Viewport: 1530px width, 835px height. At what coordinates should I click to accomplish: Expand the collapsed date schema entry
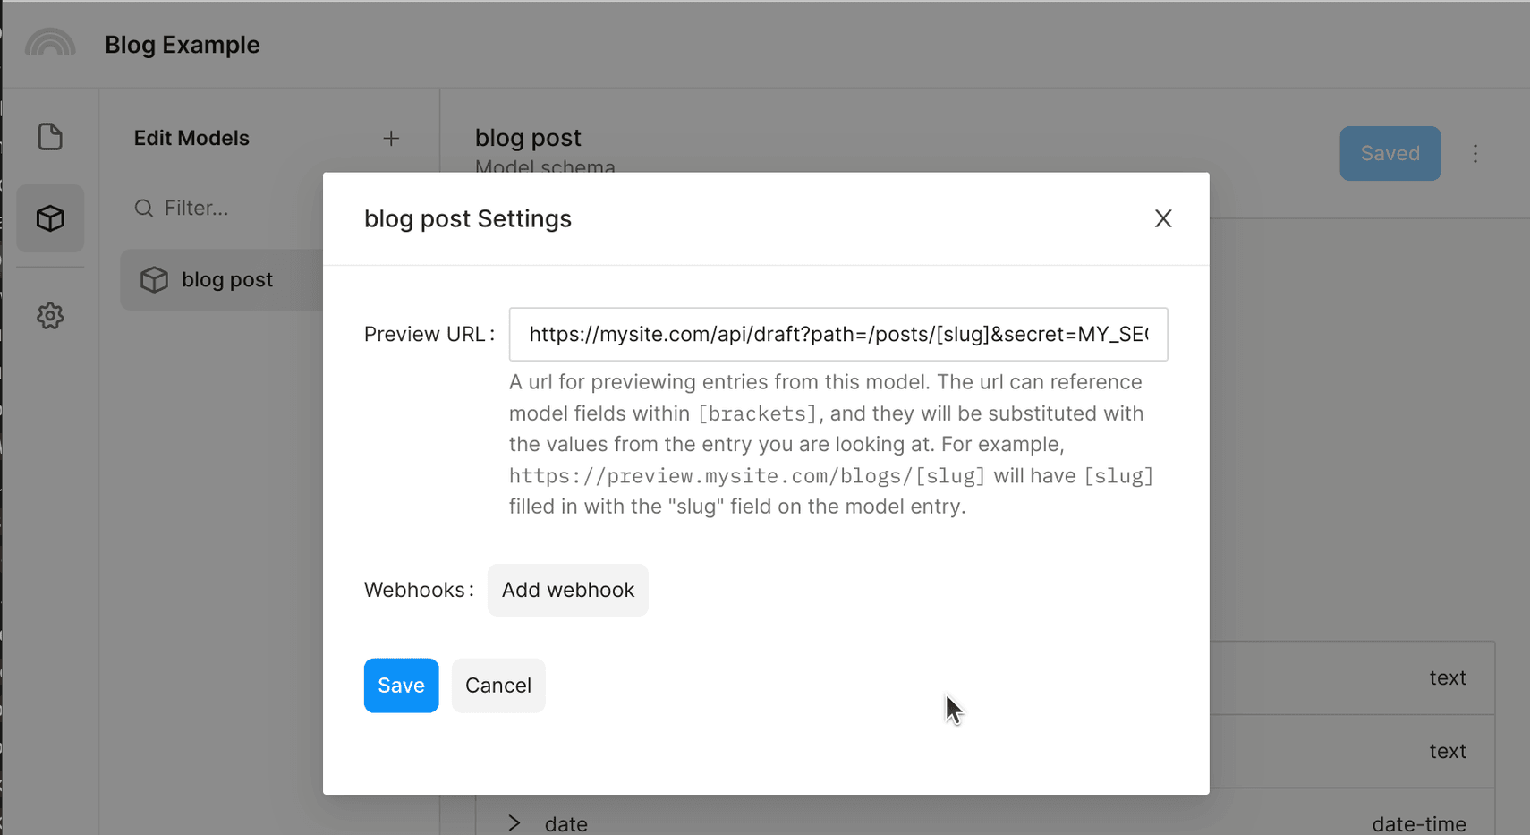(x=514, y=822)
